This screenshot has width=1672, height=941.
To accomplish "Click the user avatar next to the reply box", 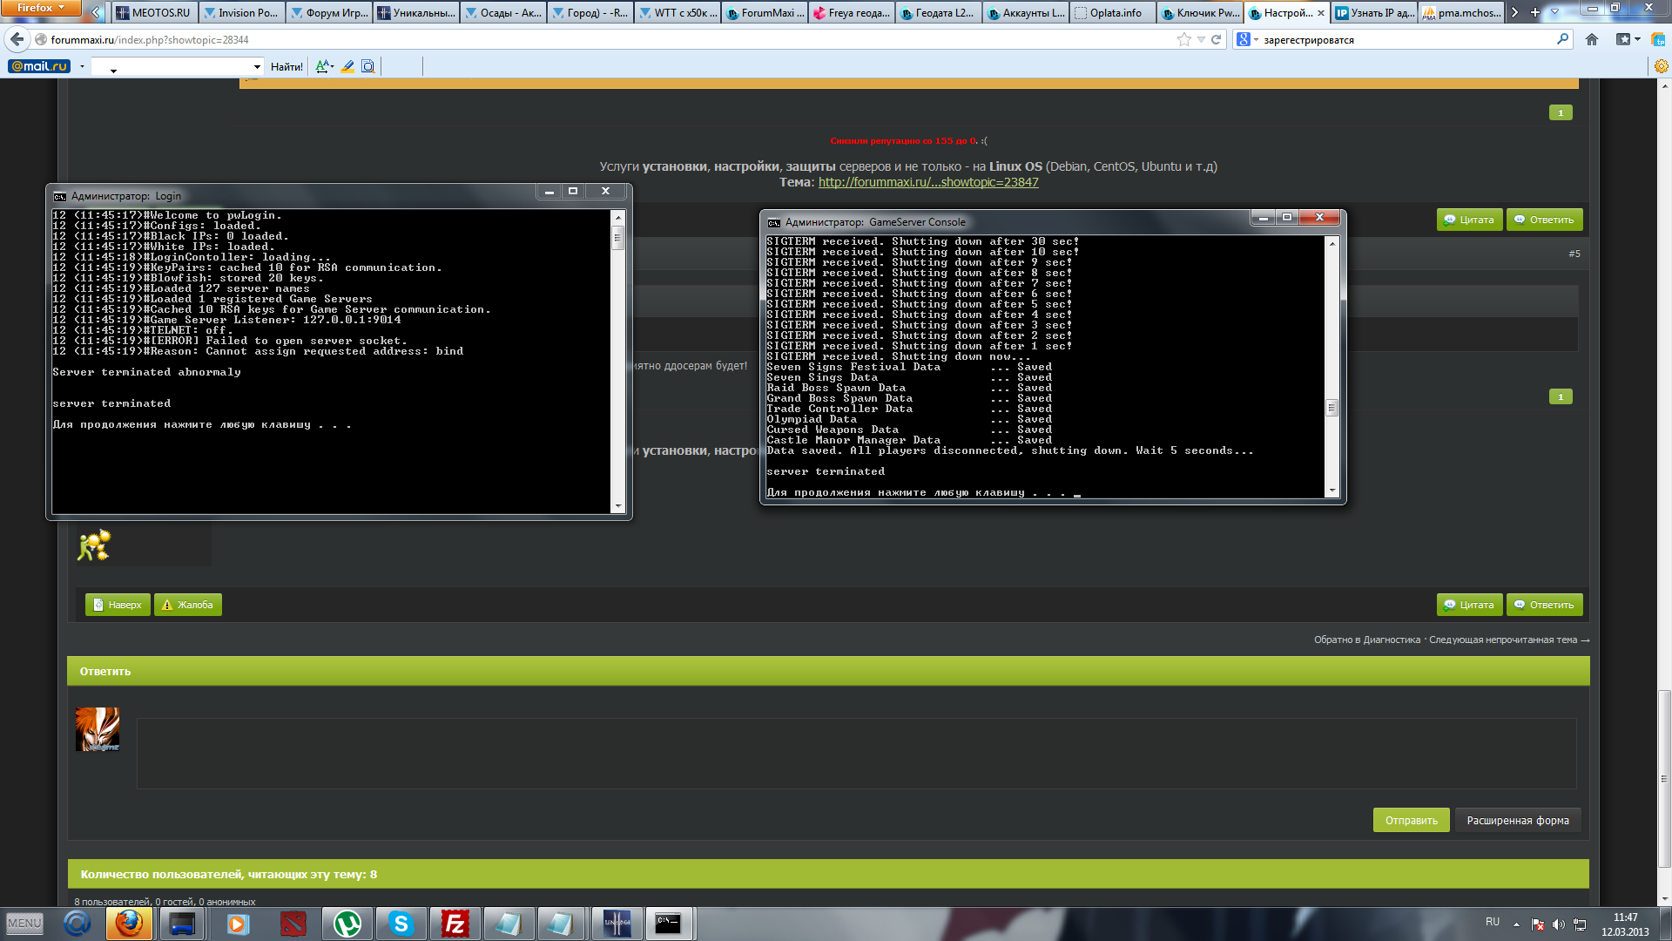I will coord(98,729).
